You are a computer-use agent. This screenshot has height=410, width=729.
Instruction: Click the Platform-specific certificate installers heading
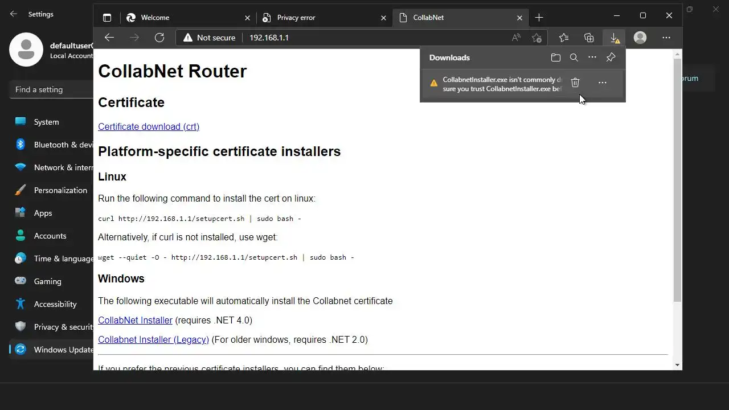click(219, 151)
